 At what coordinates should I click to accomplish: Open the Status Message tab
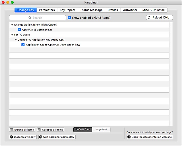(92, 10)
